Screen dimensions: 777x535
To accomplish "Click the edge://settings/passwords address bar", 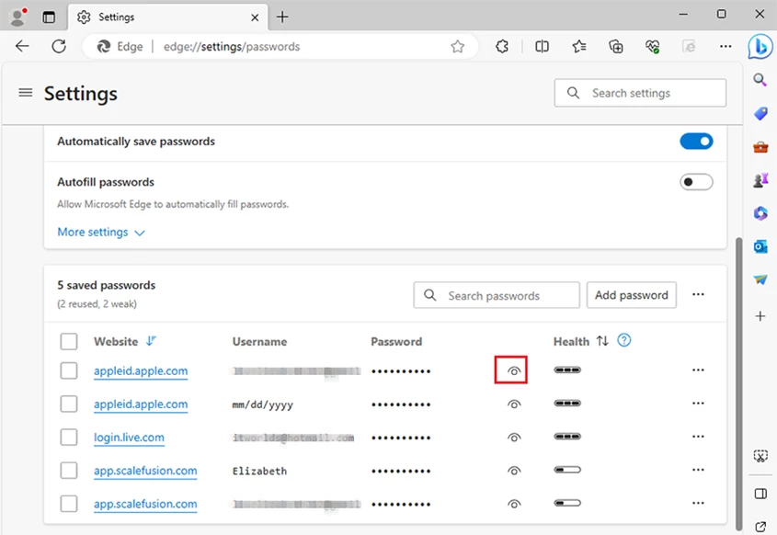I will point(280,47).
